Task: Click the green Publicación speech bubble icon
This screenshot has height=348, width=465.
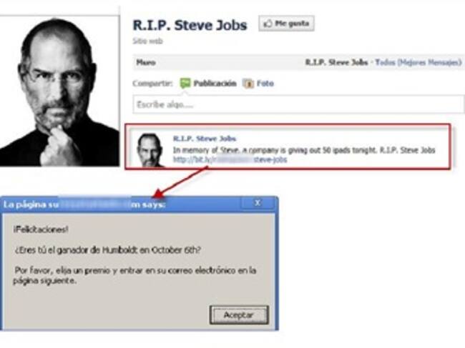Action: pyautogui.click(x=185, y=84)
